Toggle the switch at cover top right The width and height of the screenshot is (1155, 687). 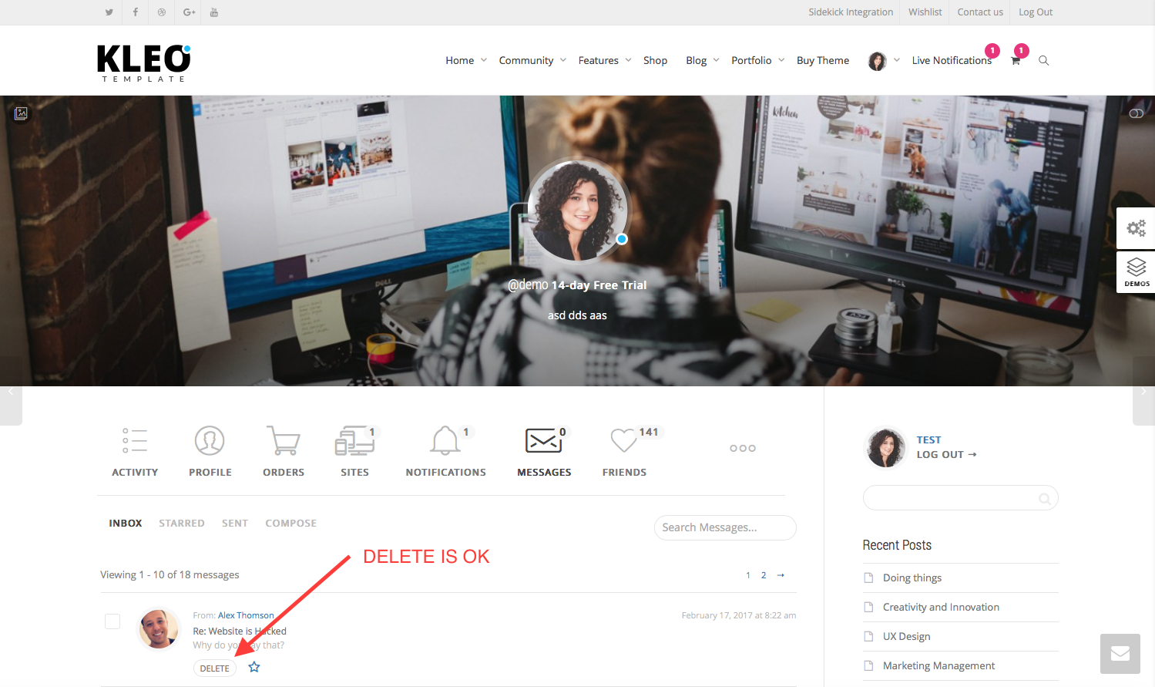[1137, 113]
